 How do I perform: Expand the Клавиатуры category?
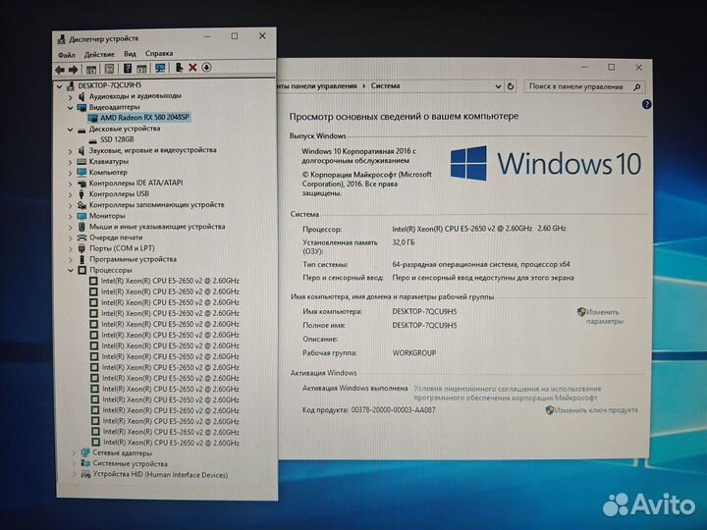click(71, 162)
